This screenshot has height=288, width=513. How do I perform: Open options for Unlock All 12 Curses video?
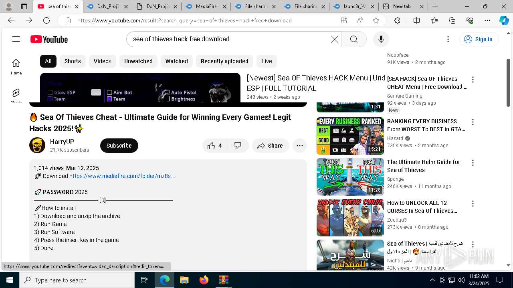(473, 204)
